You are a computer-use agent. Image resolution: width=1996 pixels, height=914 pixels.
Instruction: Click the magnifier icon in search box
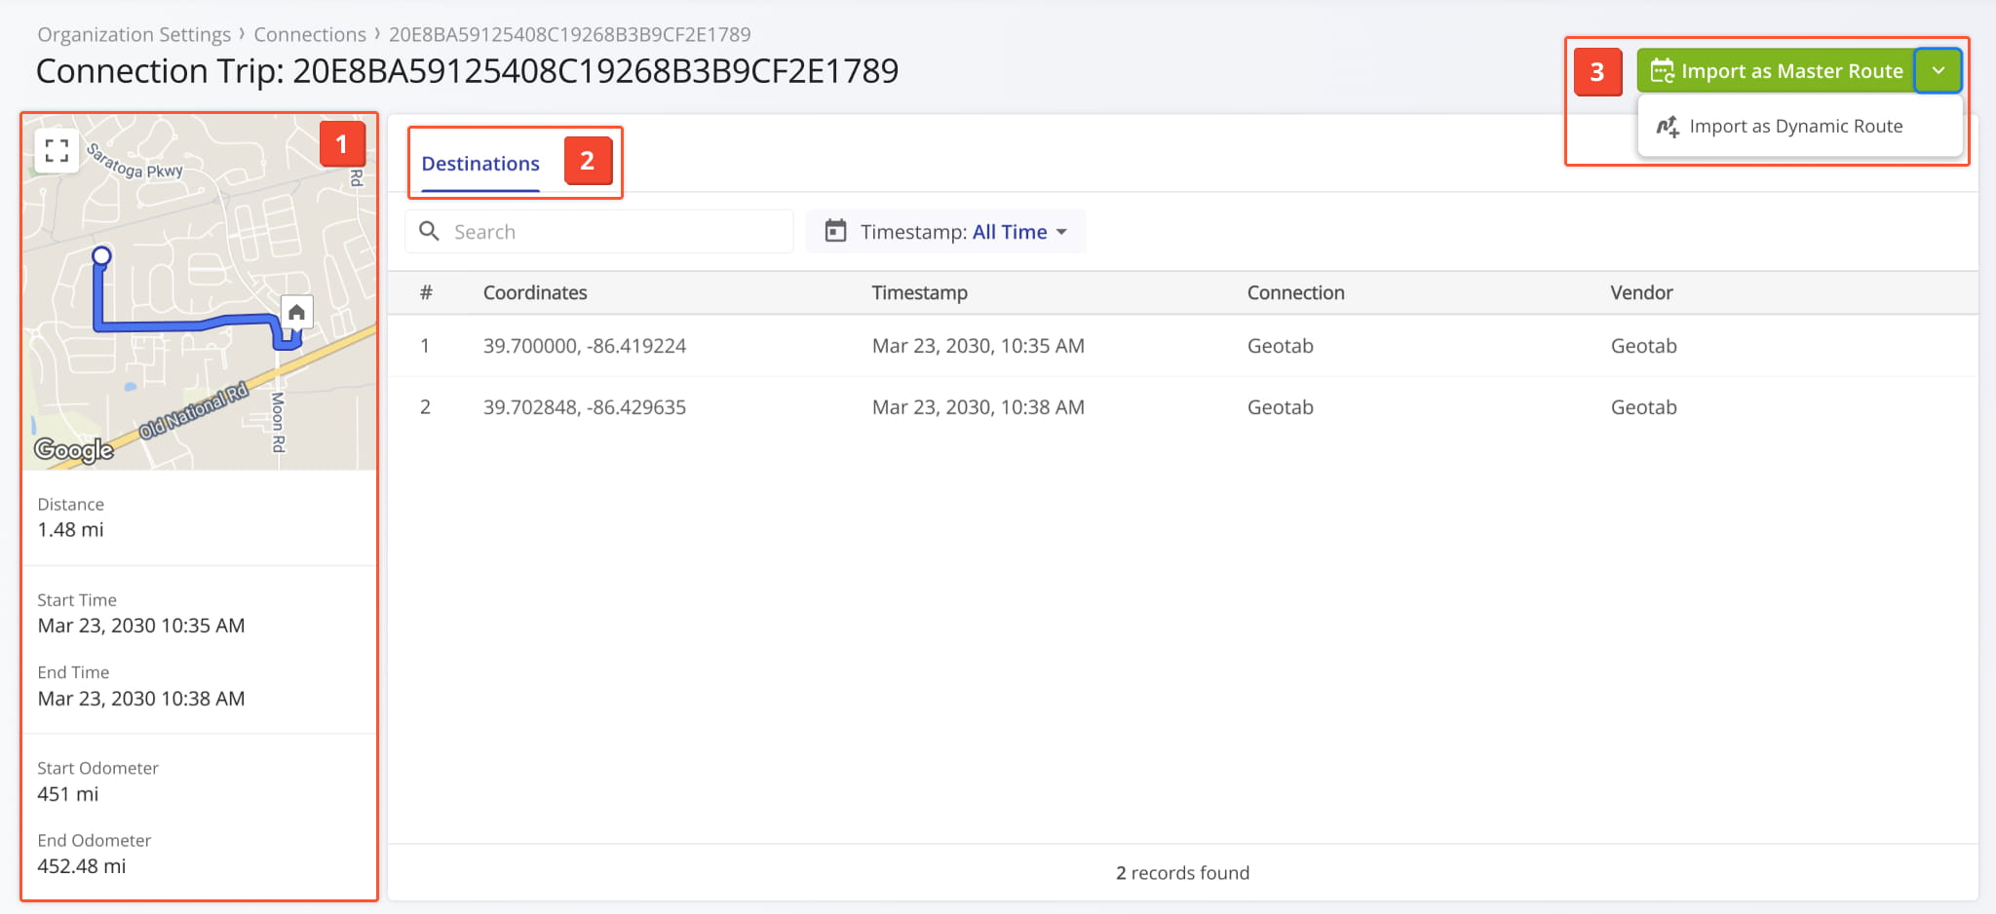[x=429, y=231]
